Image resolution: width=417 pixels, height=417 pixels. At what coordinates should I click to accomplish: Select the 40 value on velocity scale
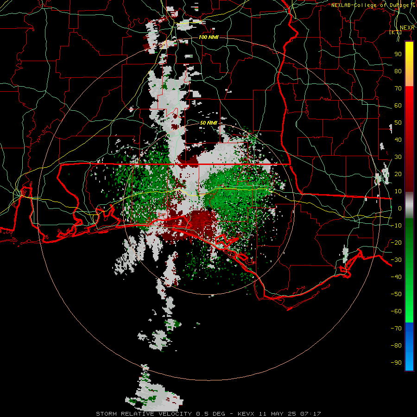coord(398,139)
